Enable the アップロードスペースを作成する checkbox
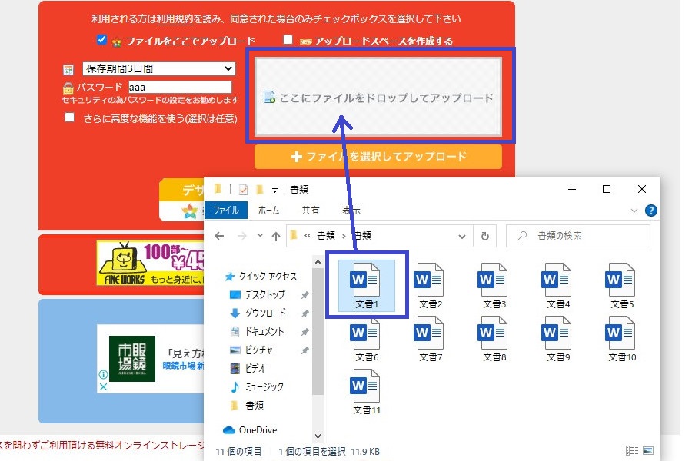The height and width of the screenshot is (461, 692). tap(288, 40)
